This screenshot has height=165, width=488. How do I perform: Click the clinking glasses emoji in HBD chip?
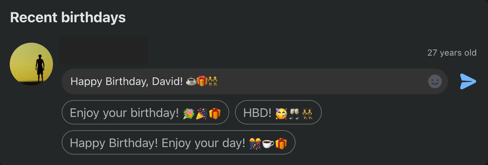click(x=294, y=113)
